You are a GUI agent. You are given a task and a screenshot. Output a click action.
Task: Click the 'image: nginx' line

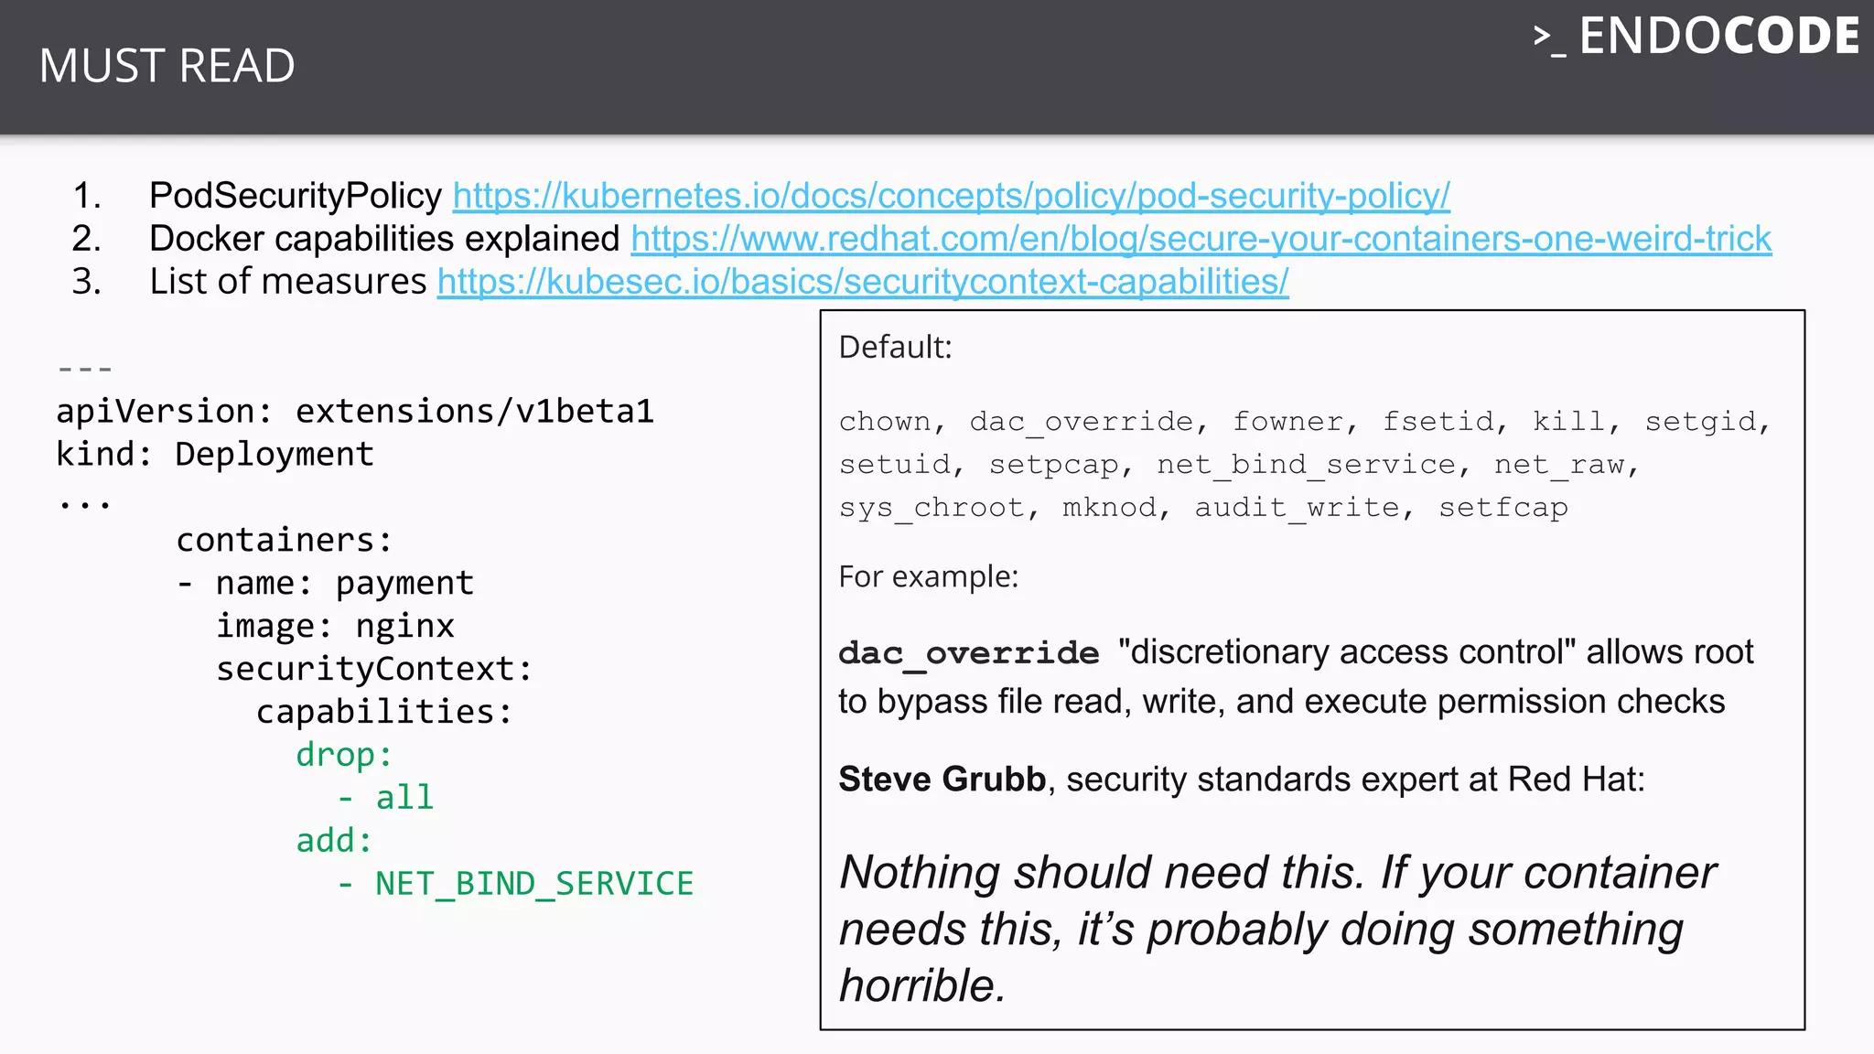335,626
